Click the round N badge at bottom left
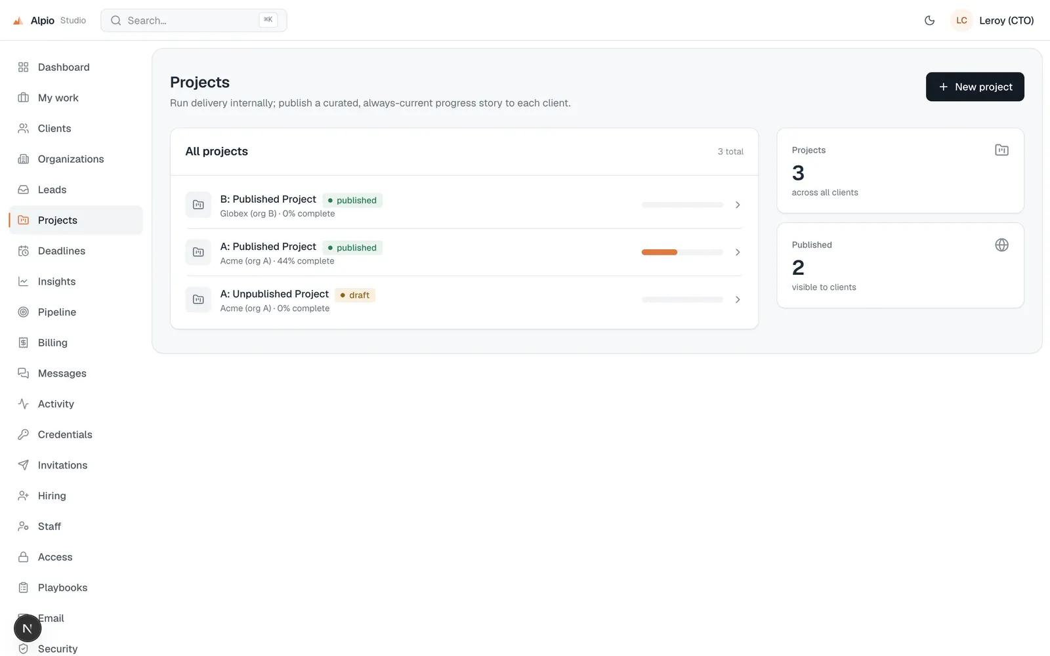 (28, 628)
